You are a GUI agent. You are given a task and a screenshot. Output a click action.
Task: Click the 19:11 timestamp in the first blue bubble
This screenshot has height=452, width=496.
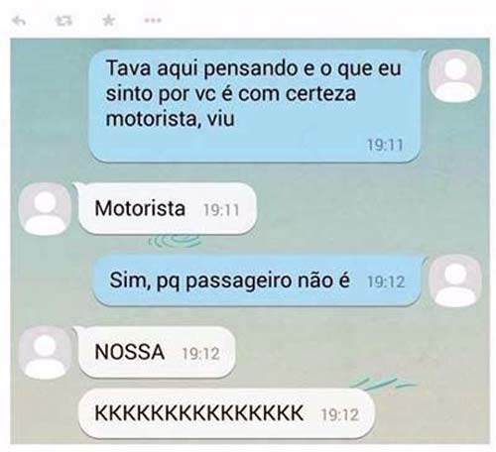pos(386,145)
